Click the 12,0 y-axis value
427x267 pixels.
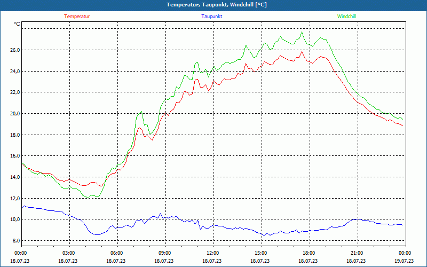[15, 198]
